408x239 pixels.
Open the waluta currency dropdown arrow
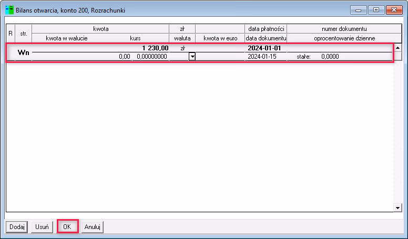click(192, 57)
